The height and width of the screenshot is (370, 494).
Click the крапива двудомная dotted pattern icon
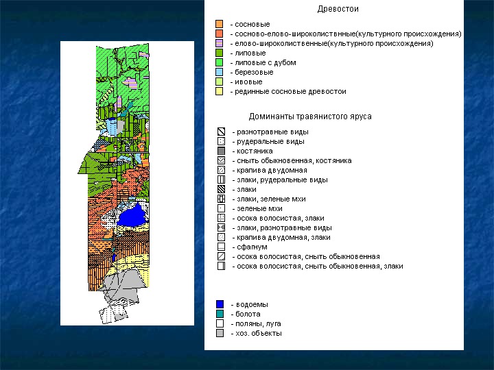pos(221,170)
